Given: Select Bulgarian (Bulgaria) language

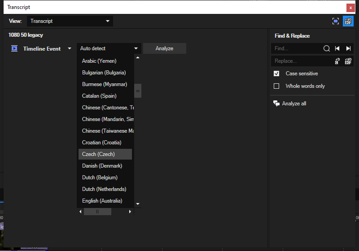Looking at the screenshot, I should click(105, 73).
